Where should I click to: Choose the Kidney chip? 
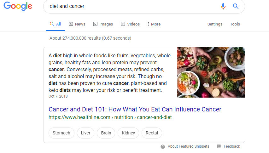tap(128, 133)
